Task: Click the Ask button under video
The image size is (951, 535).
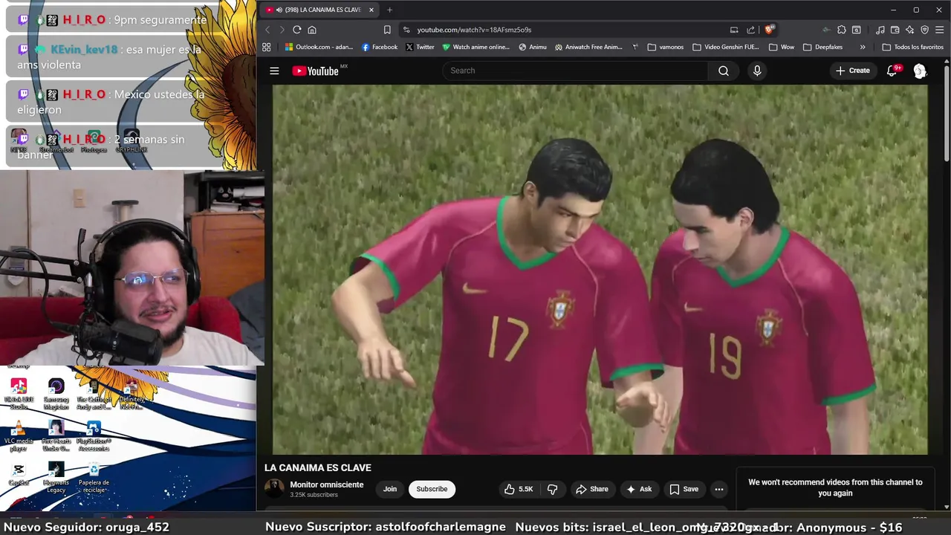Action: tap(639, 489)
